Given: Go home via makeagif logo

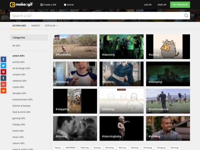Looking at the screenshot, I should point(21,5).
